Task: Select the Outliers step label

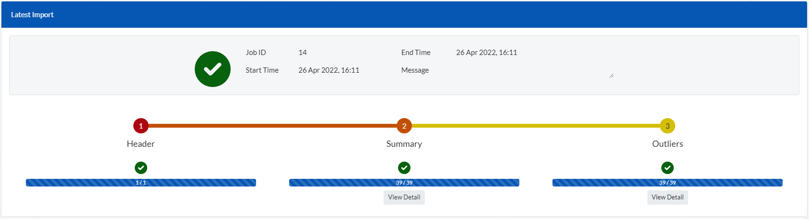Action: [x=668, y=144]
